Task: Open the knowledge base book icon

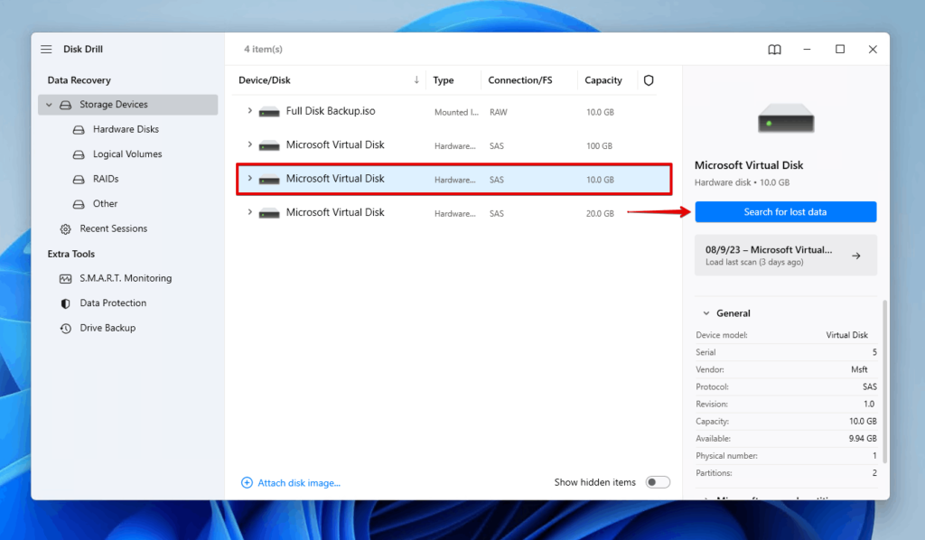Action: pyautogui.click(x=774, y=50)
